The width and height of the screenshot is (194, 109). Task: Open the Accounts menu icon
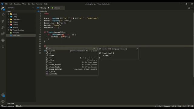pyautogui.click(x=3, y=95)
